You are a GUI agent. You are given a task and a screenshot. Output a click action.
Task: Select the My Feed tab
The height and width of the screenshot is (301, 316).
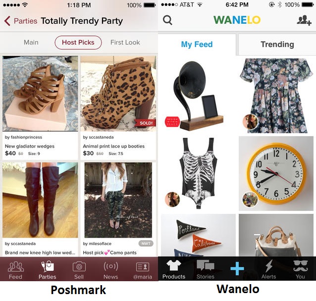[197, 45]
